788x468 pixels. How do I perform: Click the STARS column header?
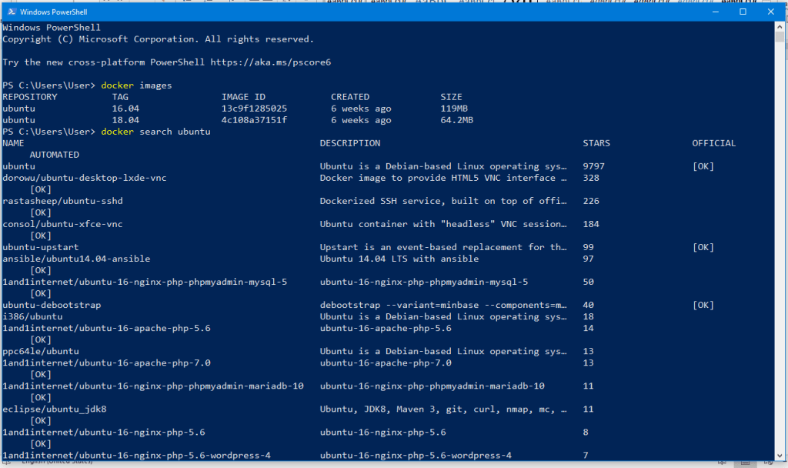[x=596, y=143]
